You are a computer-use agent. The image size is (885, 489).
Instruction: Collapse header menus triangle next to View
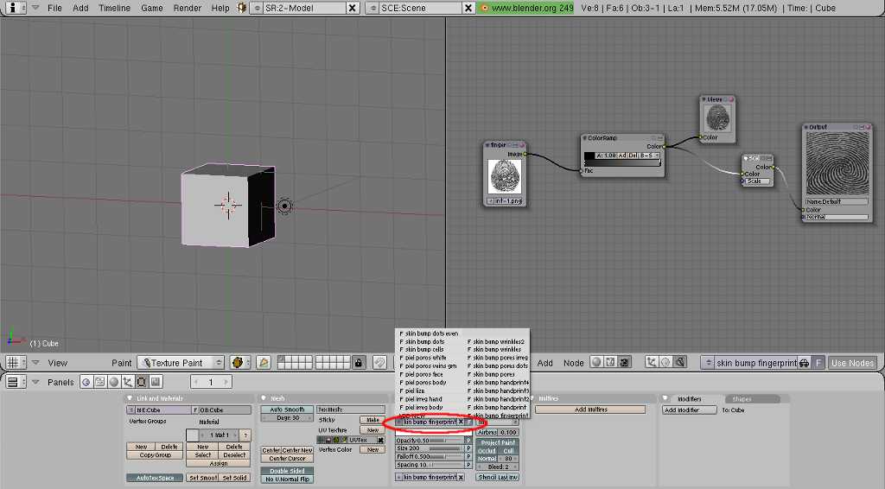coord(35,363)
